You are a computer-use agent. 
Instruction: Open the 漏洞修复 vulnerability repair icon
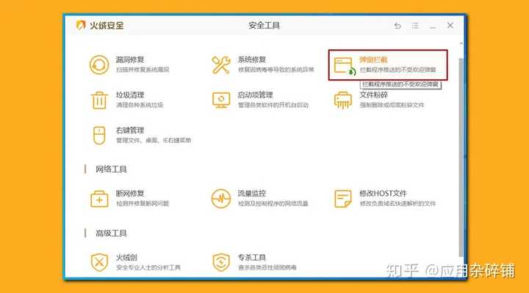point(99,64)
